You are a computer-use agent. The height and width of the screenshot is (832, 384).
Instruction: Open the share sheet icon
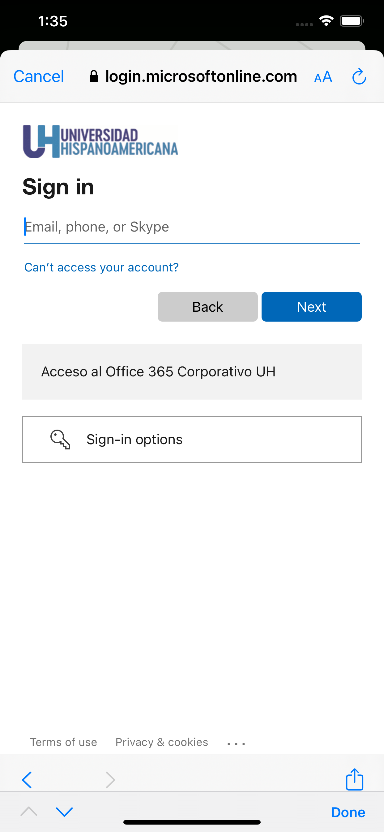(354, 779)
